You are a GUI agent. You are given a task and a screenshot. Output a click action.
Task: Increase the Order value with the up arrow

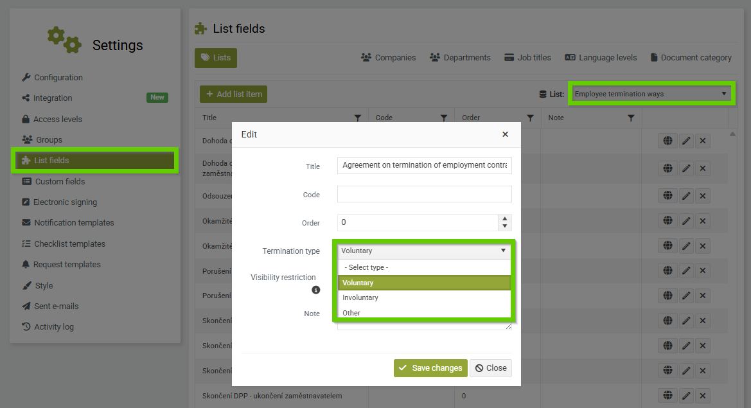[x=505, y=218]
